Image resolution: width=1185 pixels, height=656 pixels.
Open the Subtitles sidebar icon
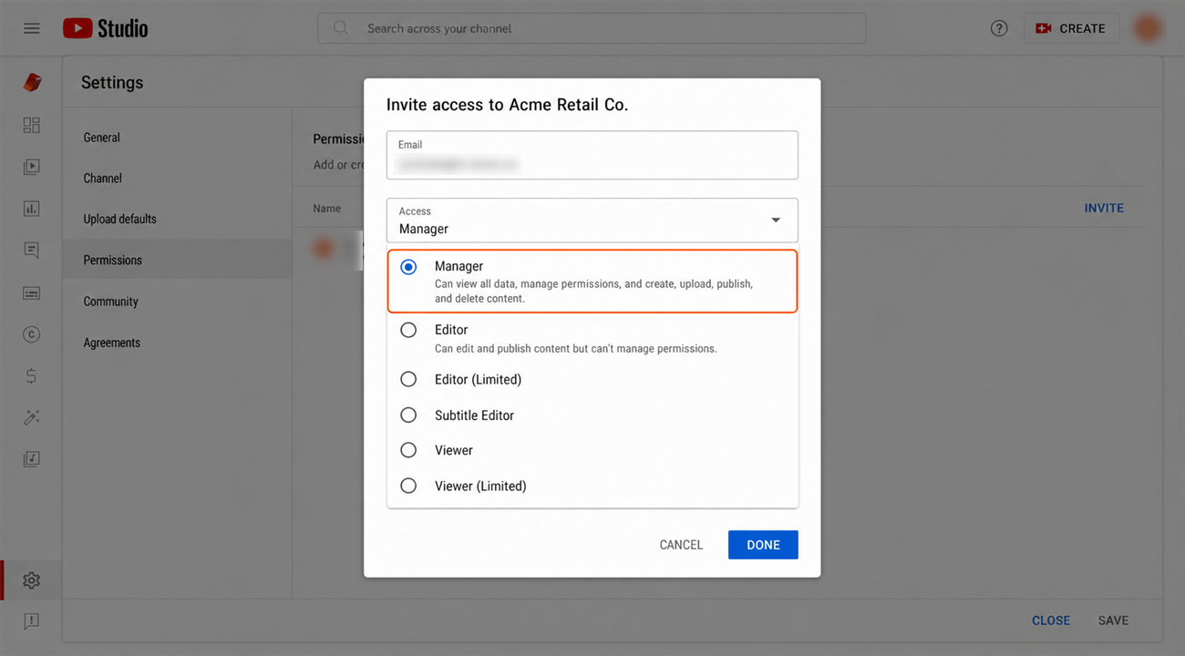pos(32,293)
